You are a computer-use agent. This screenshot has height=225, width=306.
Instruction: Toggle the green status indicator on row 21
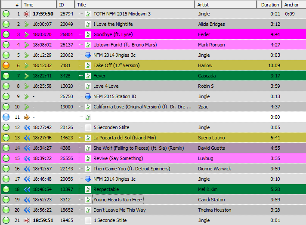click(6, 220)
